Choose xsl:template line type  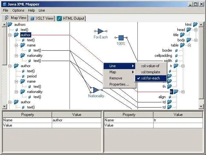pos(151,72)
